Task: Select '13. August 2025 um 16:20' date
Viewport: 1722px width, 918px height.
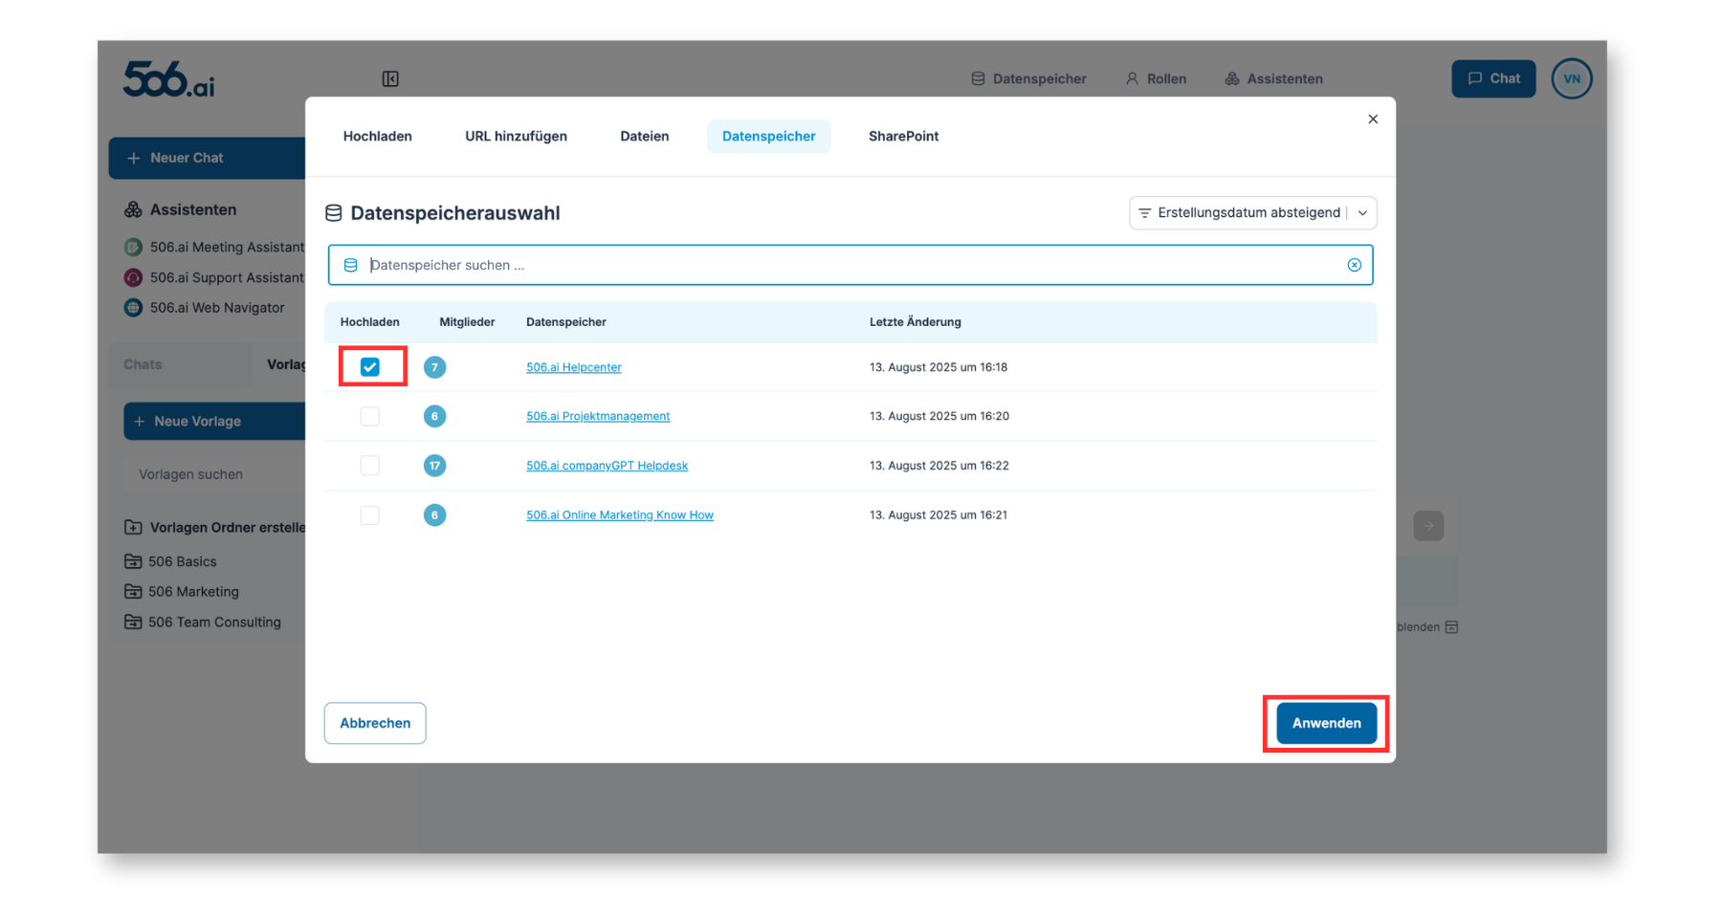Action: 939,416
